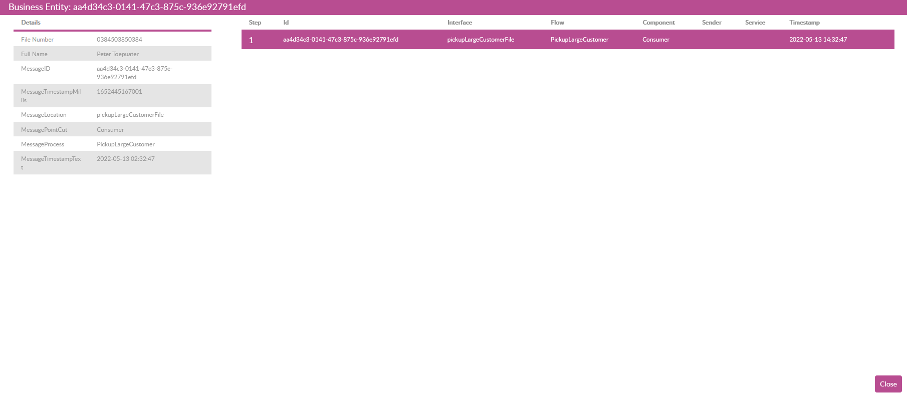
Task: Click the Details panel heading
Action: 31,23
